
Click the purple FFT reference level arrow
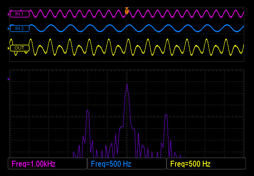[x=9, y=79]
